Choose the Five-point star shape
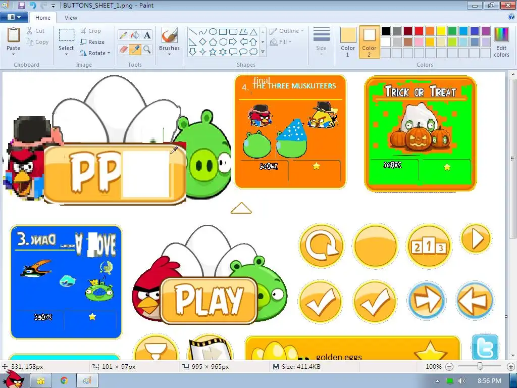This screenshot has width=517, height=388. (x=213, y=52)
